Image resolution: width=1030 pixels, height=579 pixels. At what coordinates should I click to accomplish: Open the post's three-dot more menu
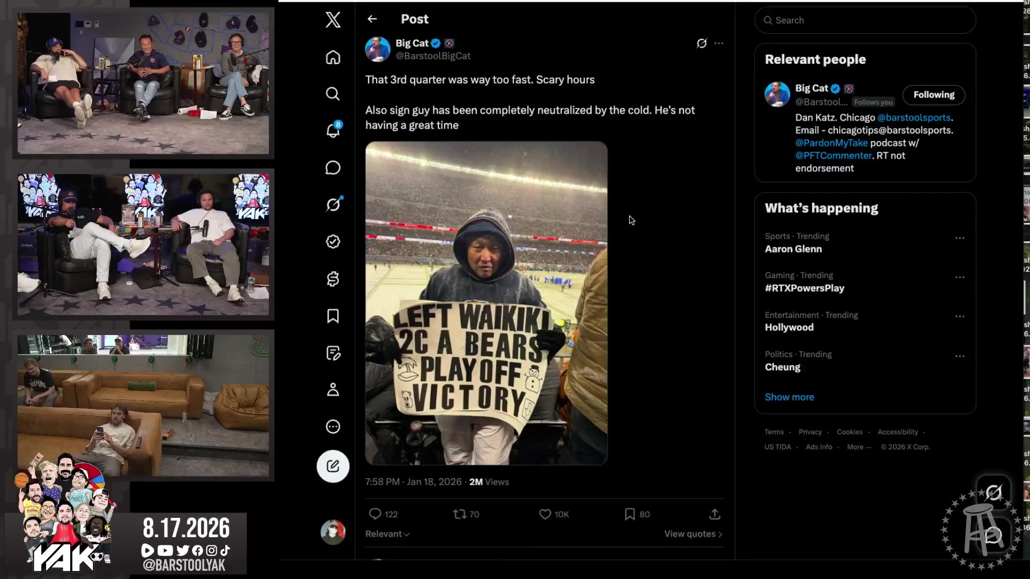[x=719, y=43]
